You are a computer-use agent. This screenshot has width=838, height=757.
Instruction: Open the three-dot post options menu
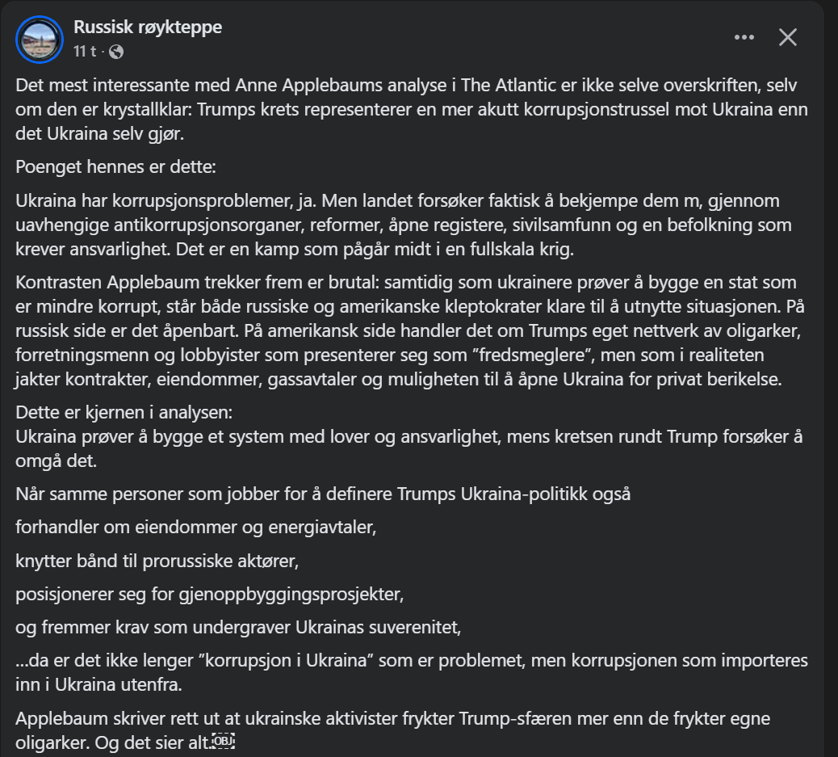coord(744,37)
